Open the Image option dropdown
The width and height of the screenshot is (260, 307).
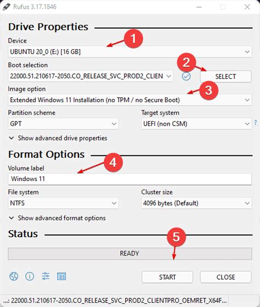pyautogui.click(x=129, y=100)
